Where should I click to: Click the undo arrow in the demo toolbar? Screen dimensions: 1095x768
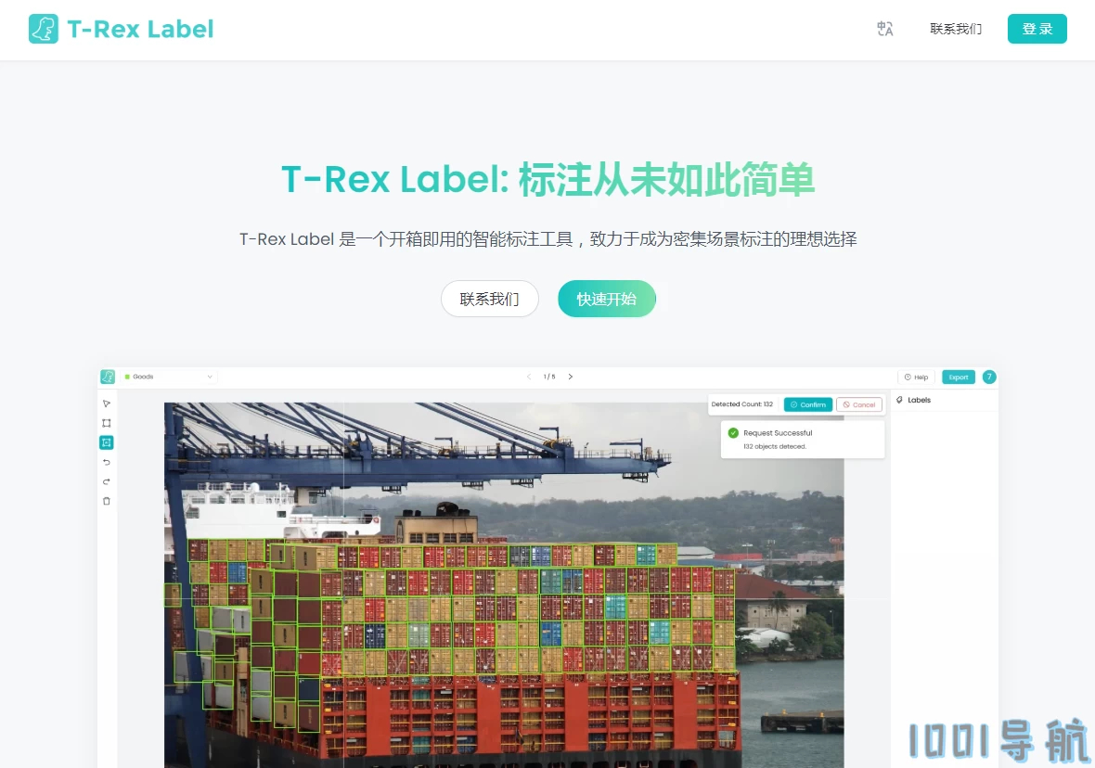[x=106, y=462]
